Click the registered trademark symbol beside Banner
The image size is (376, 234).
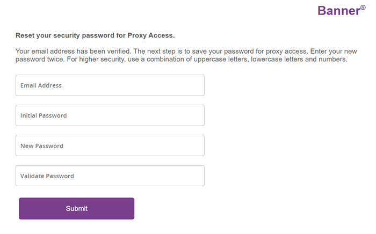click(x=363, y=7)
